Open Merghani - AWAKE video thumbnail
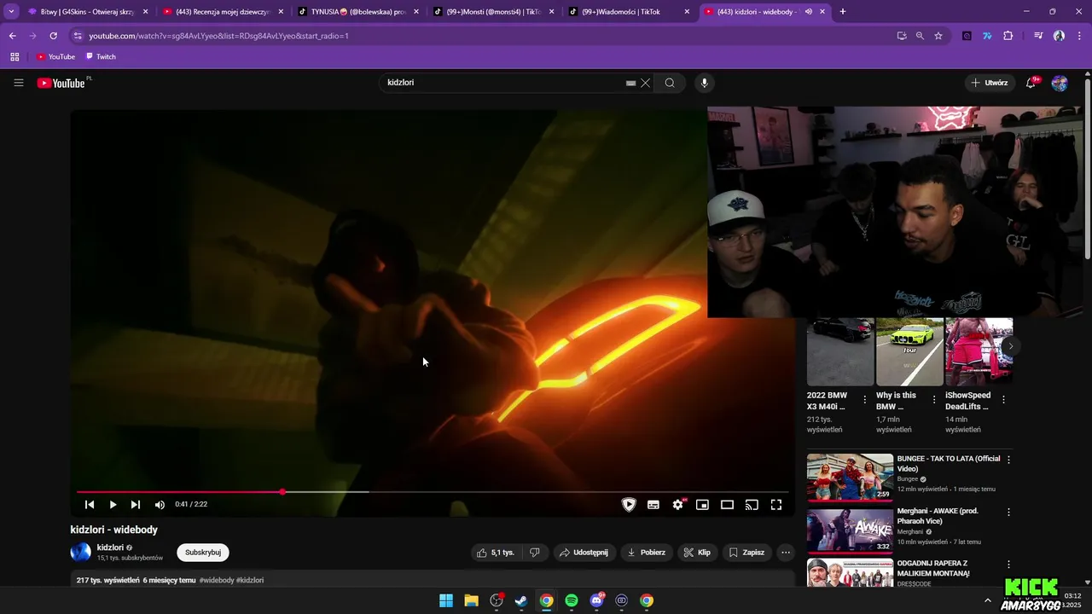Screen dimensions: 1092x614 point(850,530)
